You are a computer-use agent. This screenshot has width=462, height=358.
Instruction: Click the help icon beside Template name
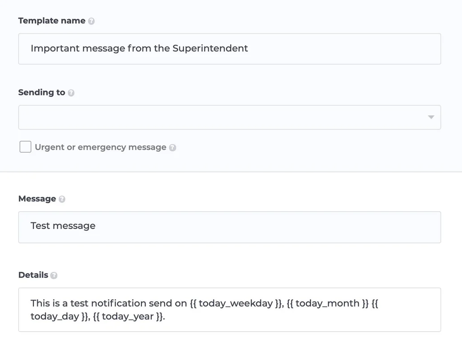tap(91, 21)
